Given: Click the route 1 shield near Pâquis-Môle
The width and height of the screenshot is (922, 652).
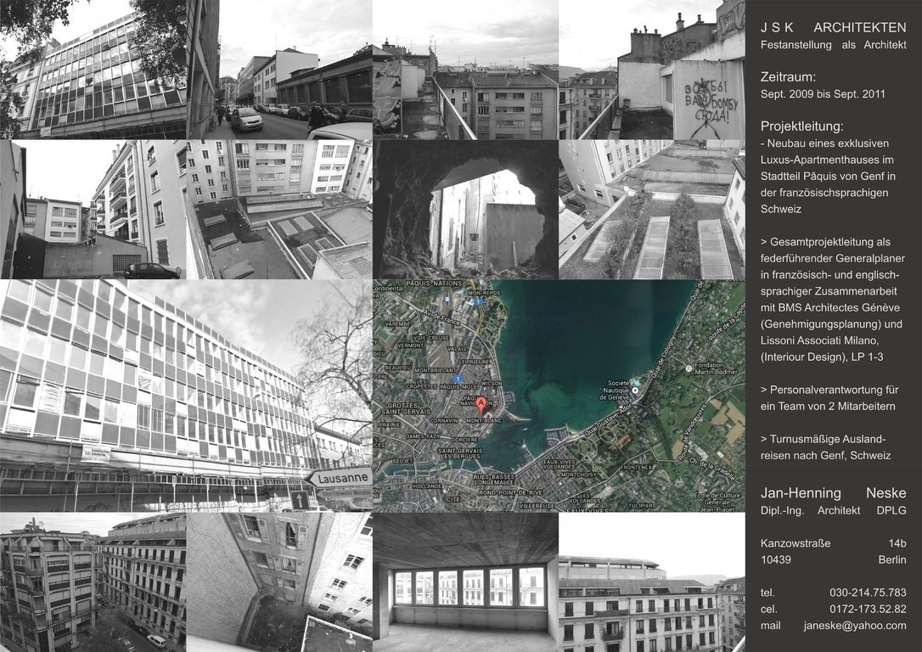Looking at the screenshot, I should click(458, 379).
